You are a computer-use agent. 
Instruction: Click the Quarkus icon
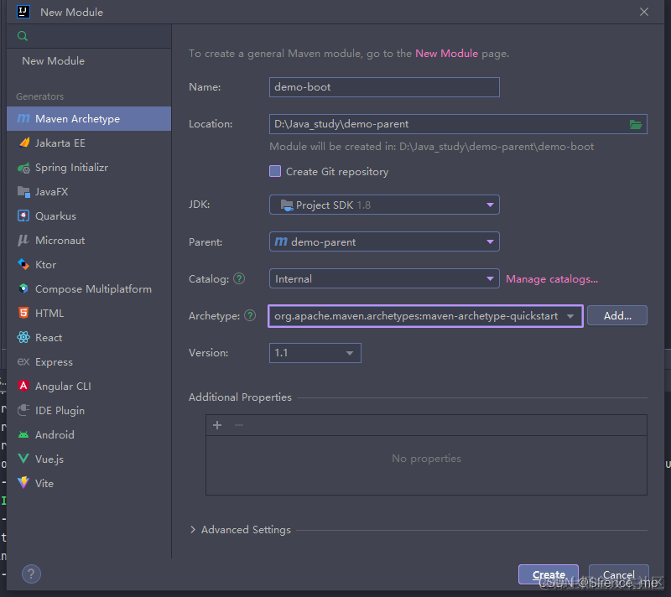23,216
